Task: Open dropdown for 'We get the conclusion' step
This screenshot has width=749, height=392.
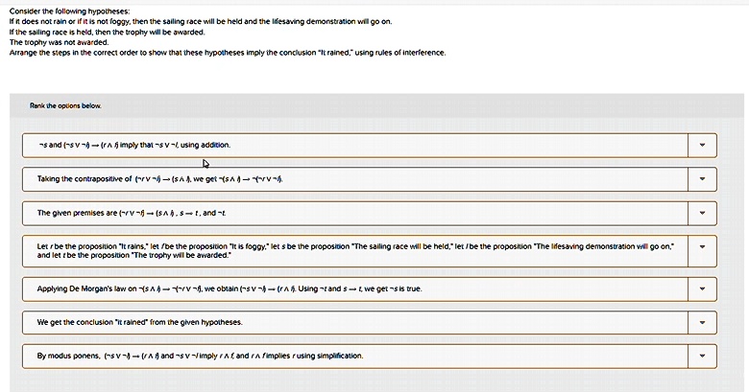Action: point(702,322)
